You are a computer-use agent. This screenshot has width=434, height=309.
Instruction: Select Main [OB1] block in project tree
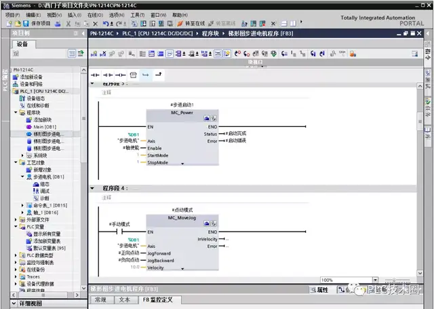pyautogui.click(x=46, y=127)
